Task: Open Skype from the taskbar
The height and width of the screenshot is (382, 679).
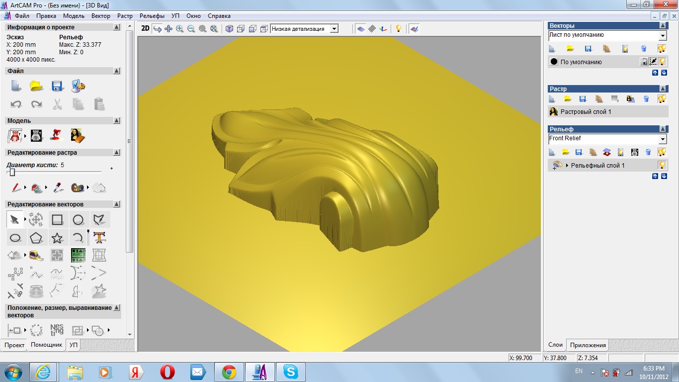Action: pos(290,372)
